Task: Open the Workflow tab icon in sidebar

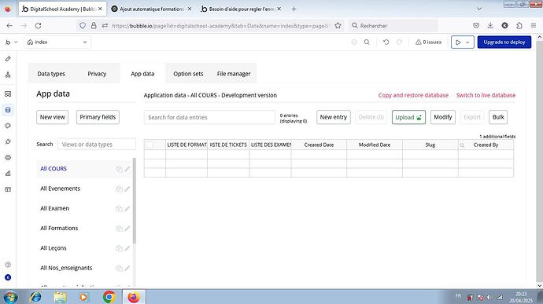Action: pyautogui.click(x=8, y=75)
